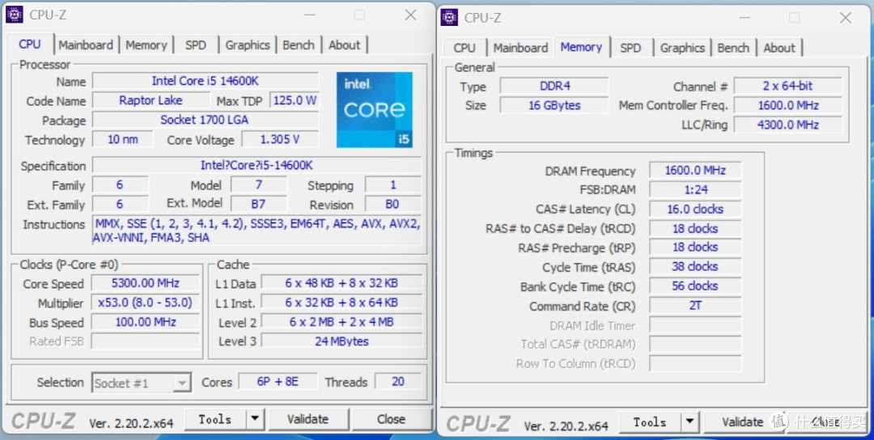Expand the Tools dropdown arrow in the left window
Screen dimensions: 874x440
coord(255,420)
